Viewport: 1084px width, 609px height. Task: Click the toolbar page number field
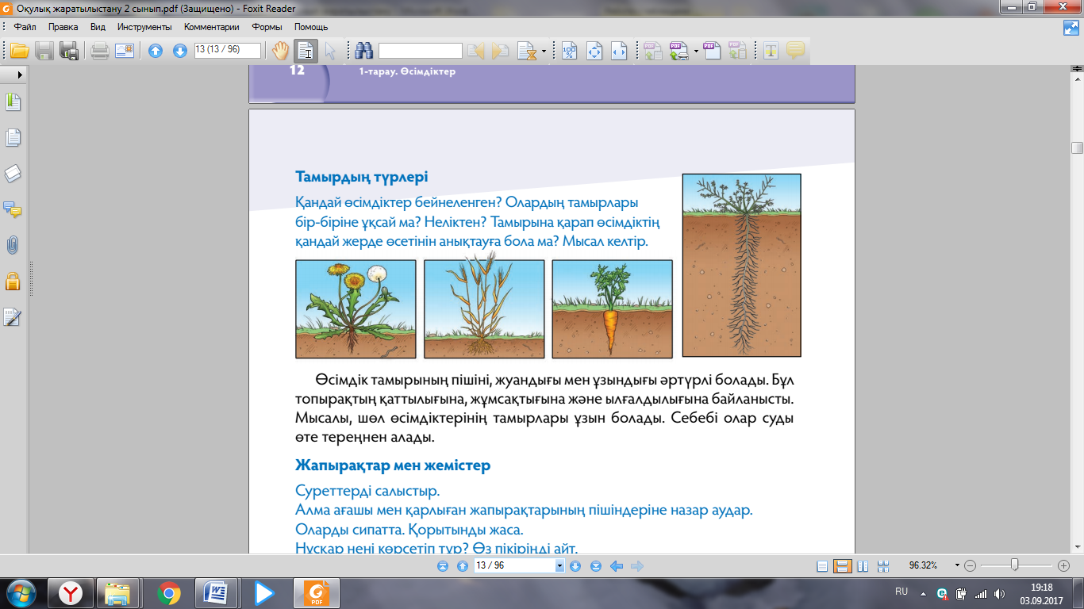[x=228, y=50]
